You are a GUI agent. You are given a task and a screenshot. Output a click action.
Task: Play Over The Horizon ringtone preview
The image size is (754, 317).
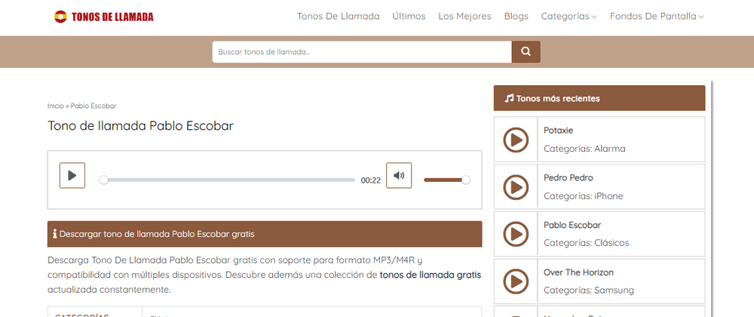point(516,282)
